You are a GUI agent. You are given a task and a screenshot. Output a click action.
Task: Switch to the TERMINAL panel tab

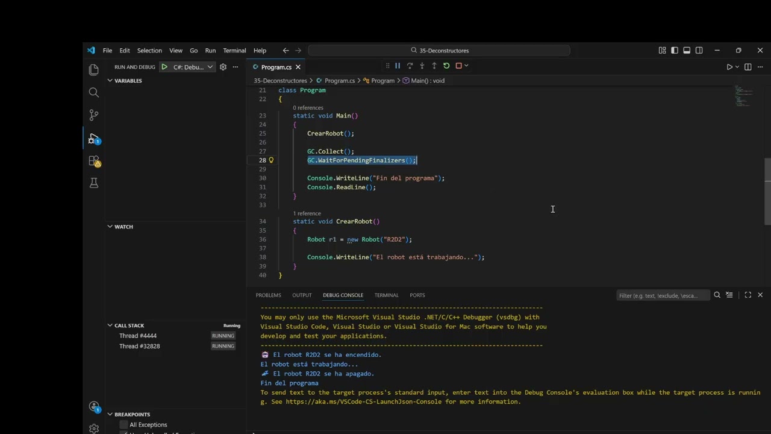click(x=387, y=295)
